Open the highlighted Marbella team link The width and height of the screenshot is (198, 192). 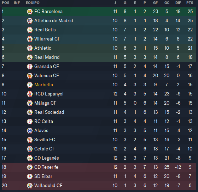pos(43,85)
